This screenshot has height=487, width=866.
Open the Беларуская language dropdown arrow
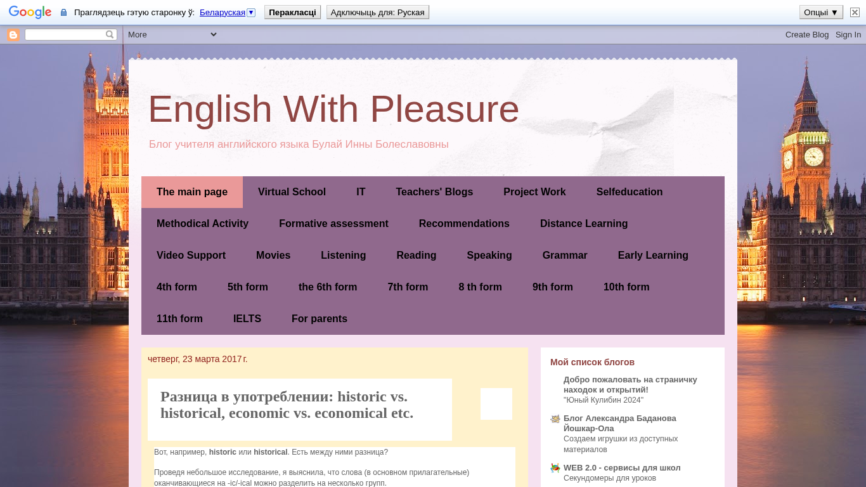click(x=251, y=13)
